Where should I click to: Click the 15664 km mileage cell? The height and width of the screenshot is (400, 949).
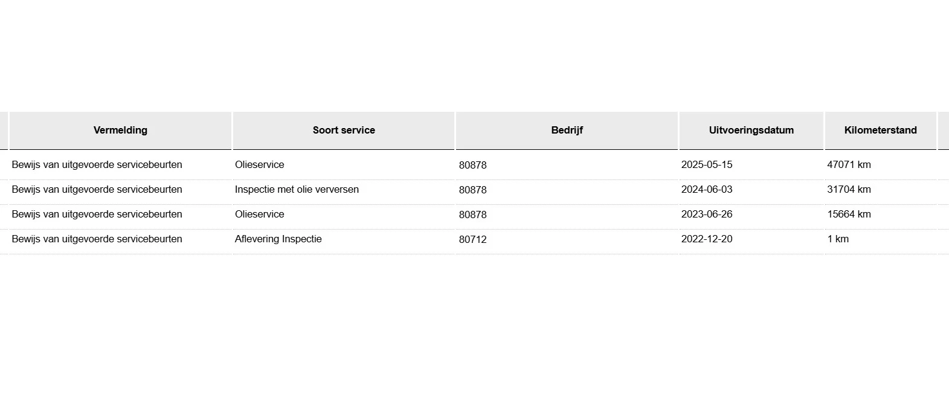pyautogui.click(x=849, y=214)
